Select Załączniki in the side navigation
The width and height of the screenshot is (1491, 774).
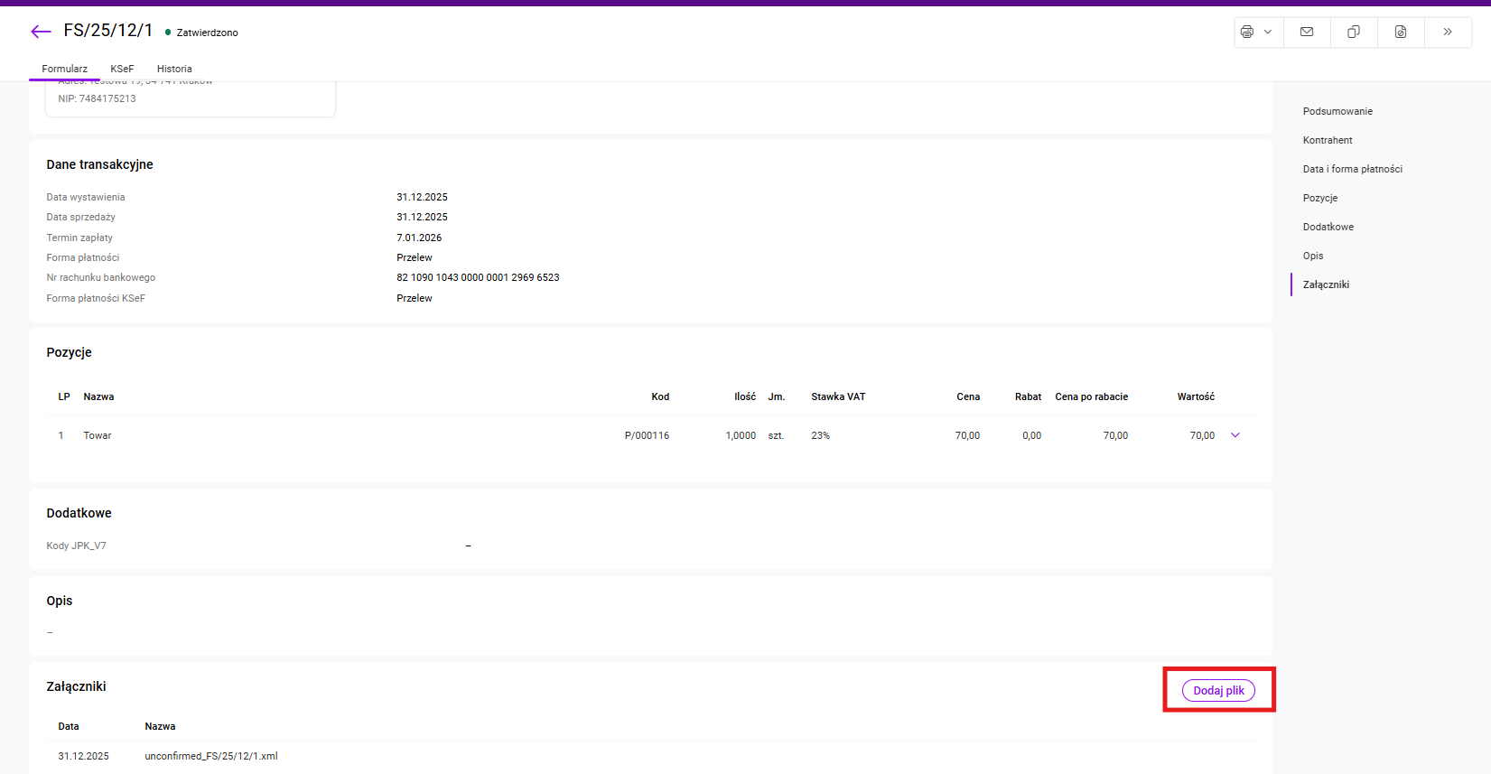click(x=1326, y=284)
